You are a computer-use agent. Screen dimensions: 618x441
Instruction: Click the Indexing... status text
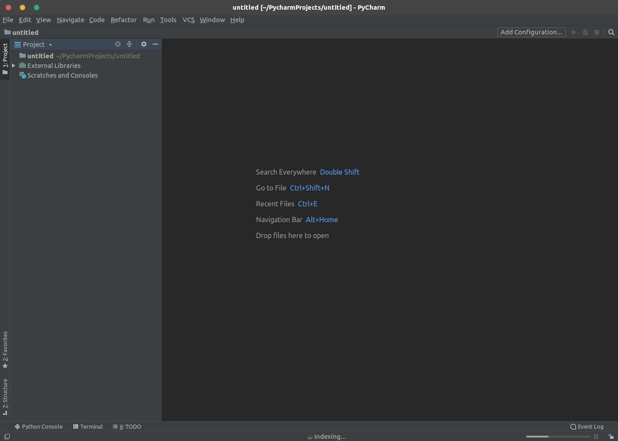(x=330, y=437)
